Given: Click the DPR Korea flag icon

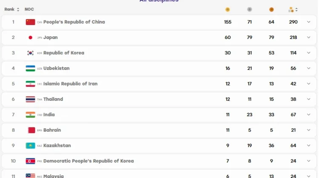Looking at the screenshot, I should (30, 161).
